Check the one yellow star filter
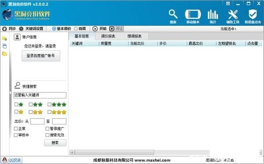This screenshot has height=164, width=264. 16,112
